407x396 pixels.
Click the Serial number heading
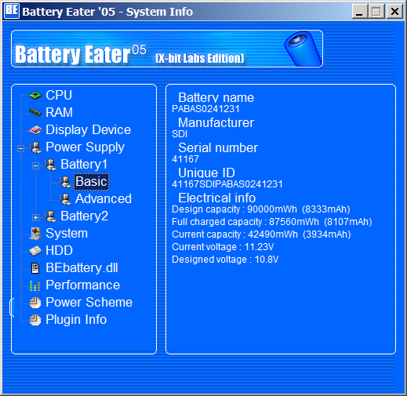click(x=218, y=148)
